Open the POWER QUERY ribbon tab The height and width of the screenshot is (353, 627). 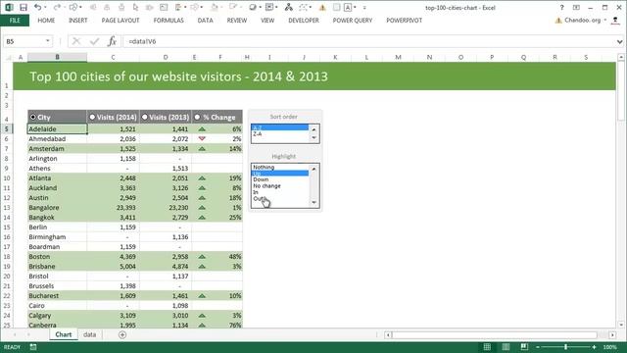pyautogui.click(x=353, y=21)
